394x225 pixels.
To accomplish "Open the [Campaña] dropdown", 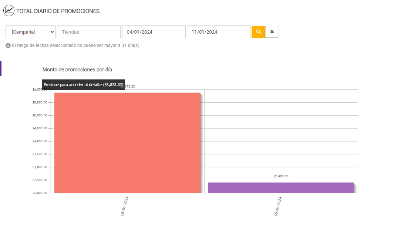I will [31, 32].
